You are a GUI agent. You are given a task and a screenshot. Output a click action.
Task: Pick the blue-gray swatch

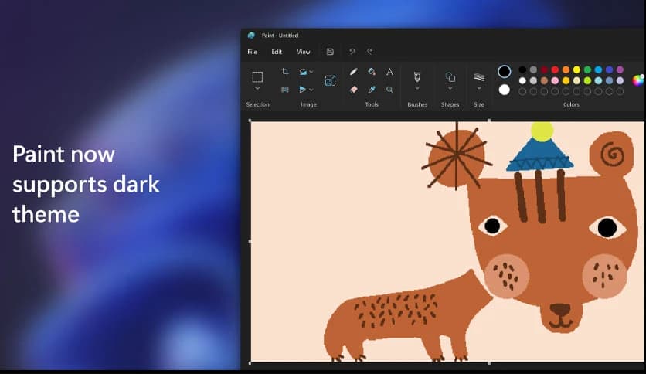click(610, 80)
